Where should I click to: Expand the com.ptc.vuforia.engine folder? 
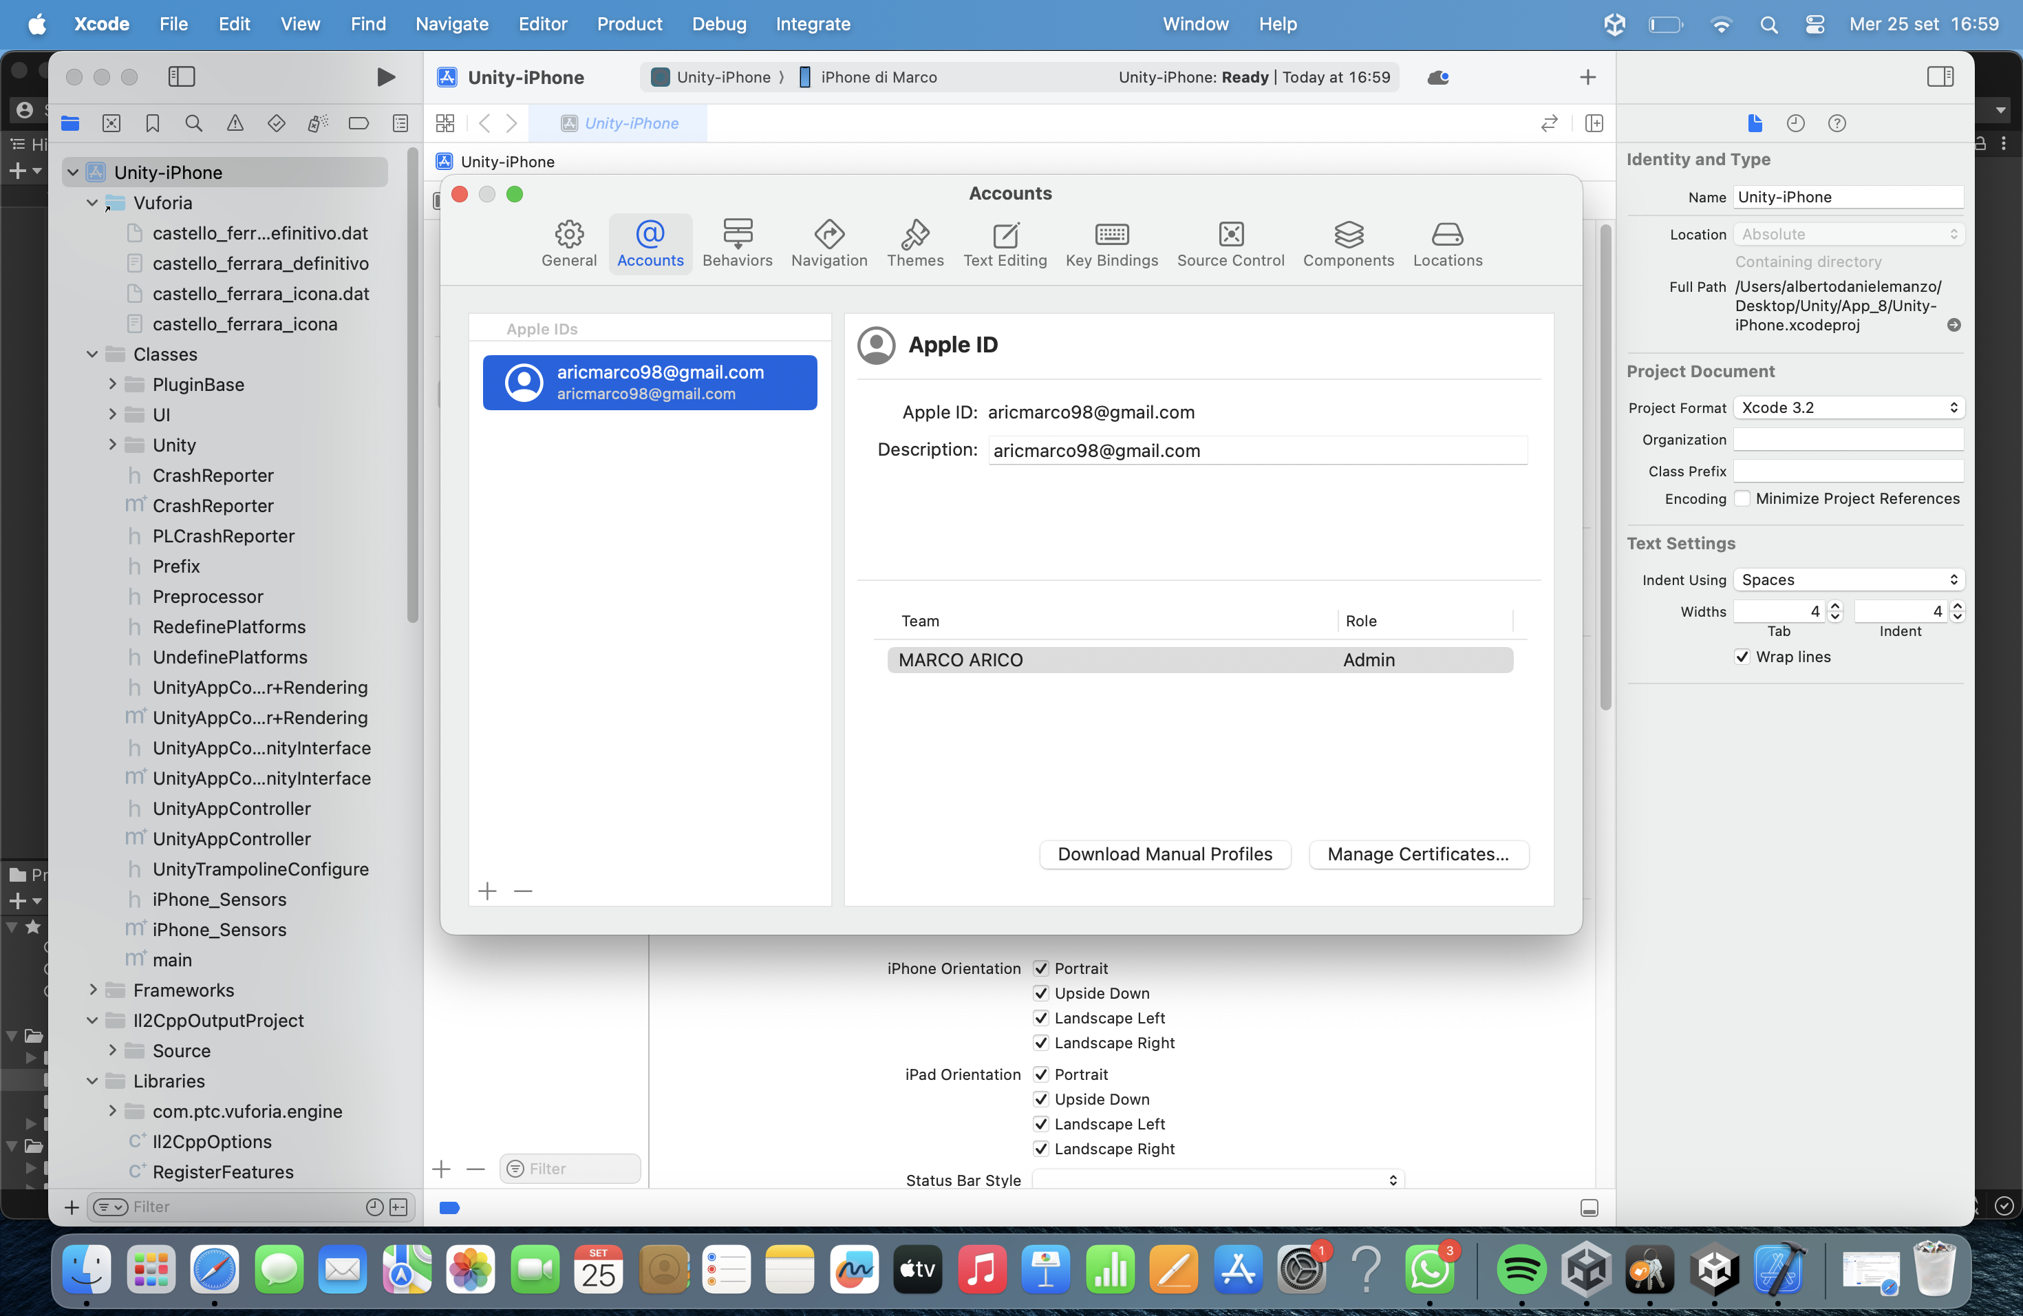[x=112, y=1111]
